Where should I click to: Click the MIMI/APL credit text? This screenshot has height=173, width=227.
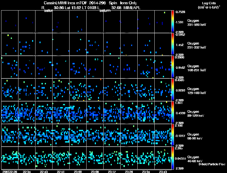pos(132,8)
